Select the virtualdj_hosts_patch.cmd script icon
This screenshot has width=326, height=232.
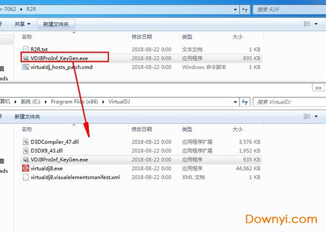[x=26, y=67]
